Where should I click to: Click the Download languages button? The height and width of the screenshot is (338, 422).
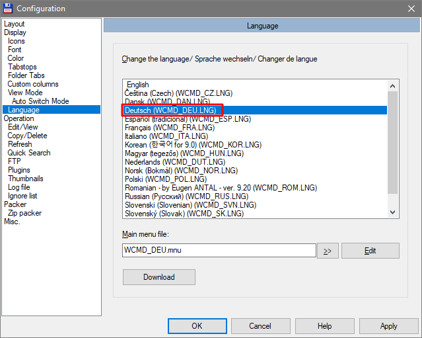tap(159, 277)
